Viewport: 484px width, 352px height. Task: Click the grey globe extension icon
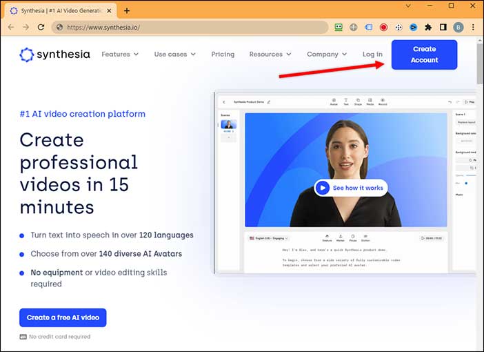[354, 27]
